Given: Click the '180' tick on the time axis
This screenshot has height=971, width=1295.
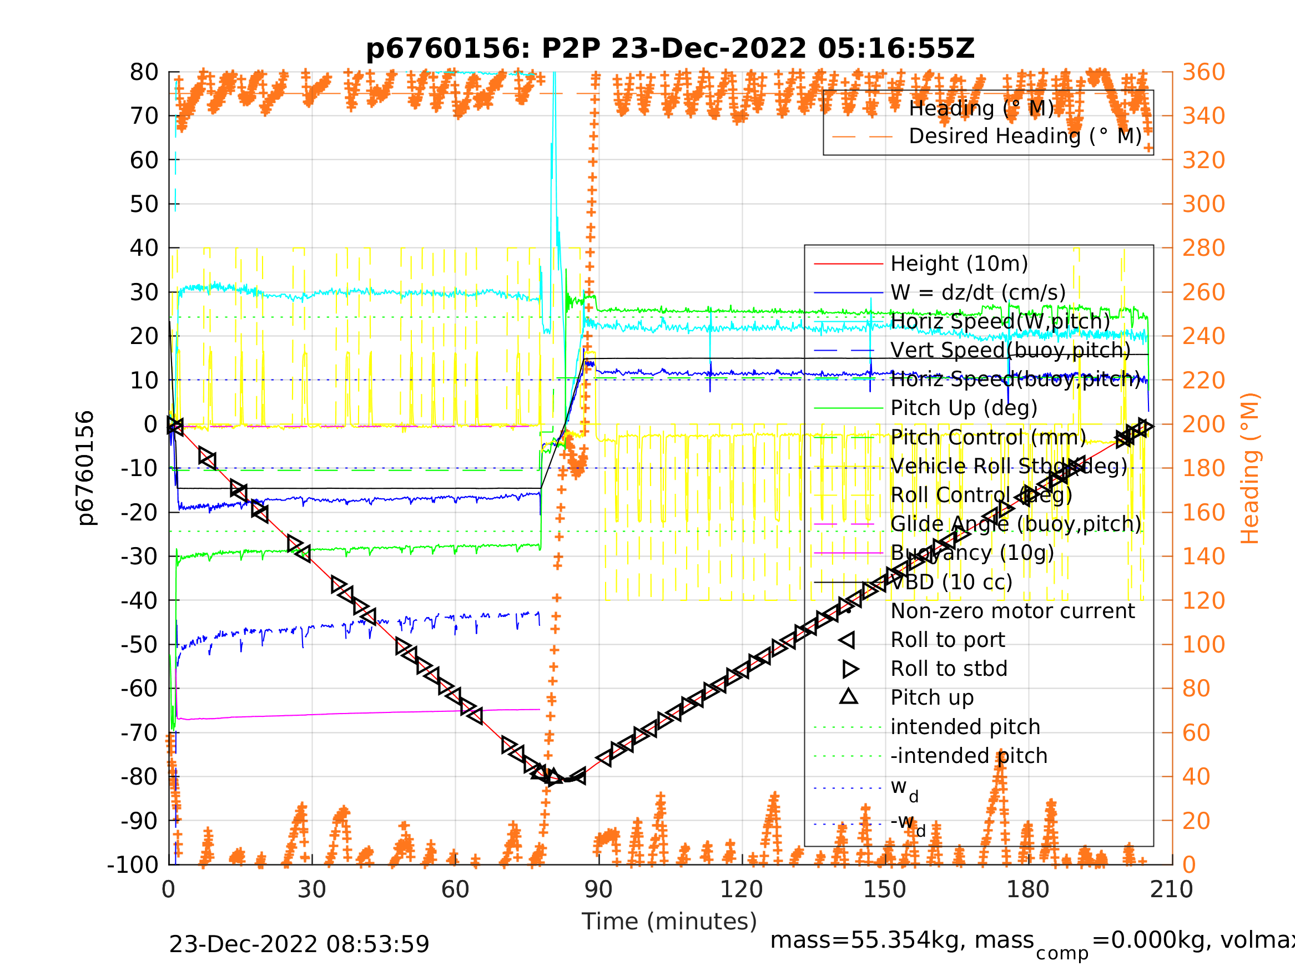Looking at the screenshot, I should coord(1027,889).
